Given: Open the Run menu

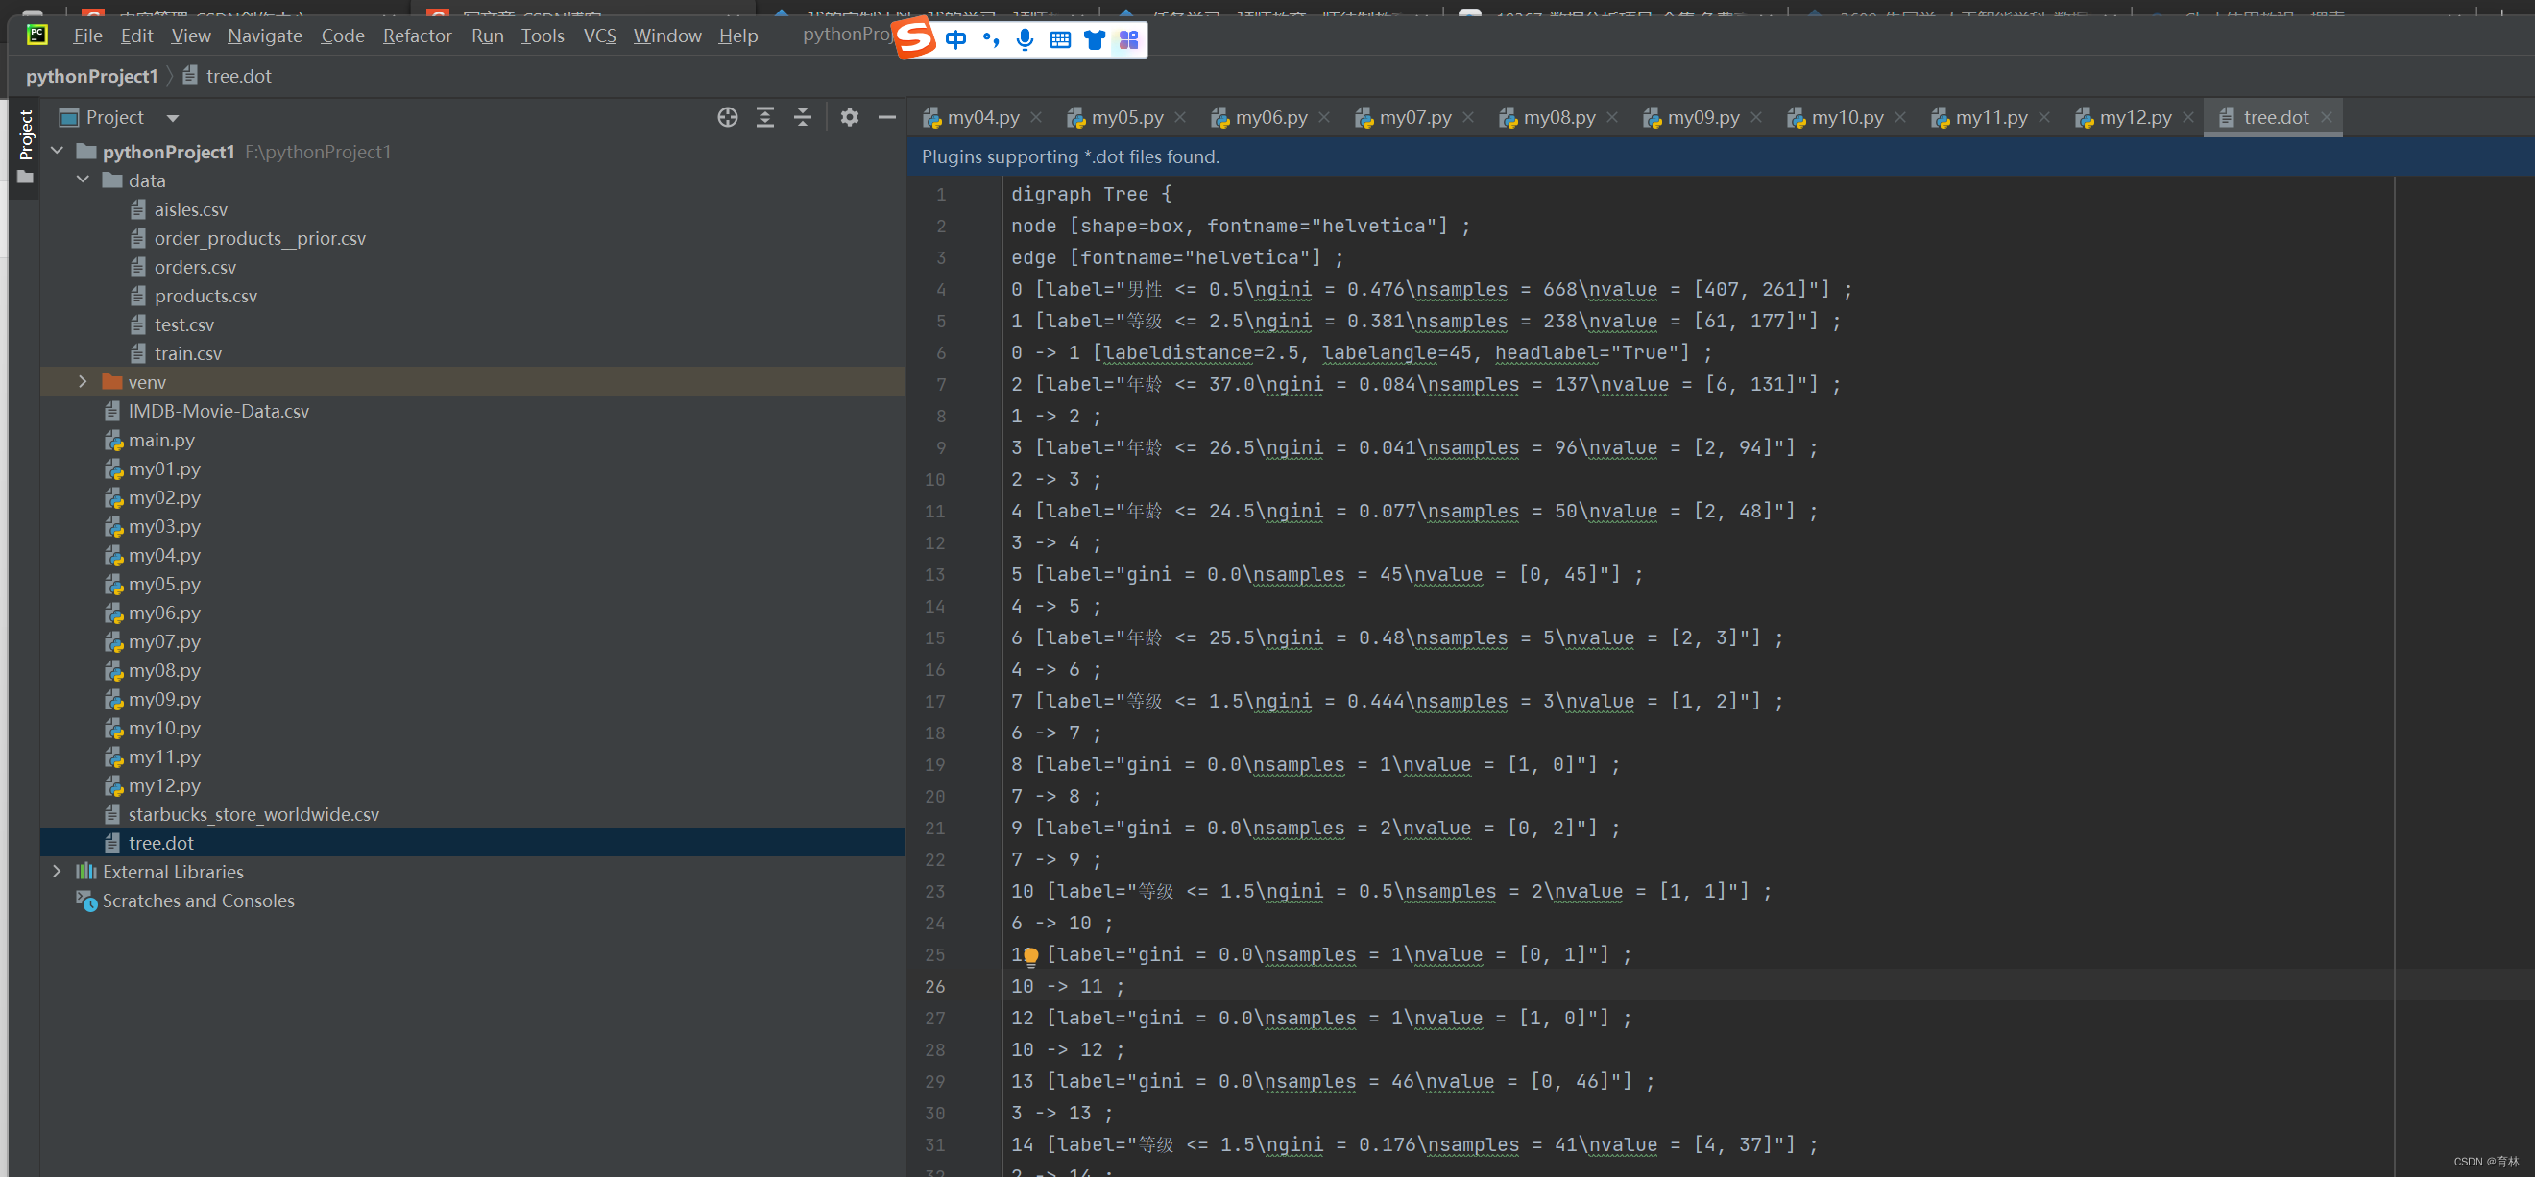Looking at the screenshot, I should tap(487, 36).
